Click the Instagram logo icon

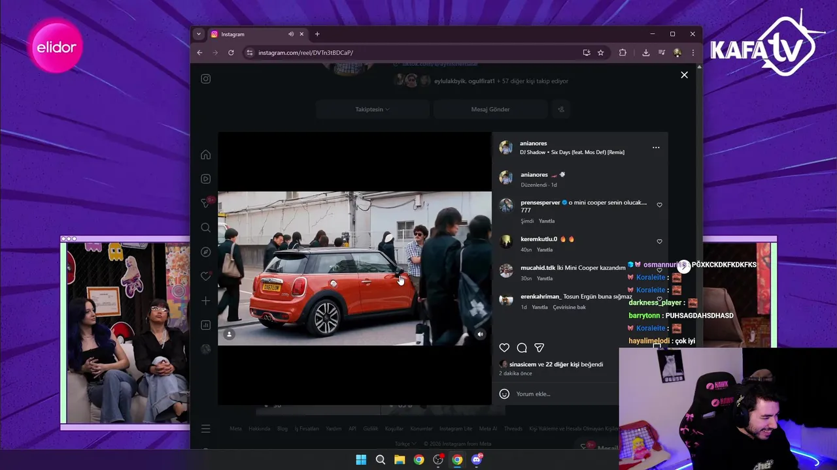(x=206, y=79)
